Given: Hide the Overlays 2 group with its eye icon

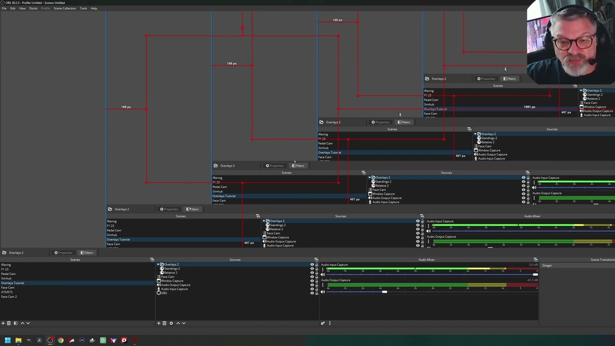Looking at the screenshot, I should (312, 265).
